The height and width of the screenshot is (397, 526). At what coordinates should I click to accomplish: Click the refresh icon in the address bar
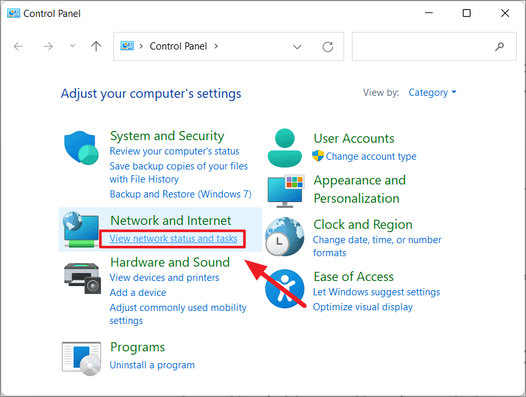pyautogui.click(x=328, y=46)
